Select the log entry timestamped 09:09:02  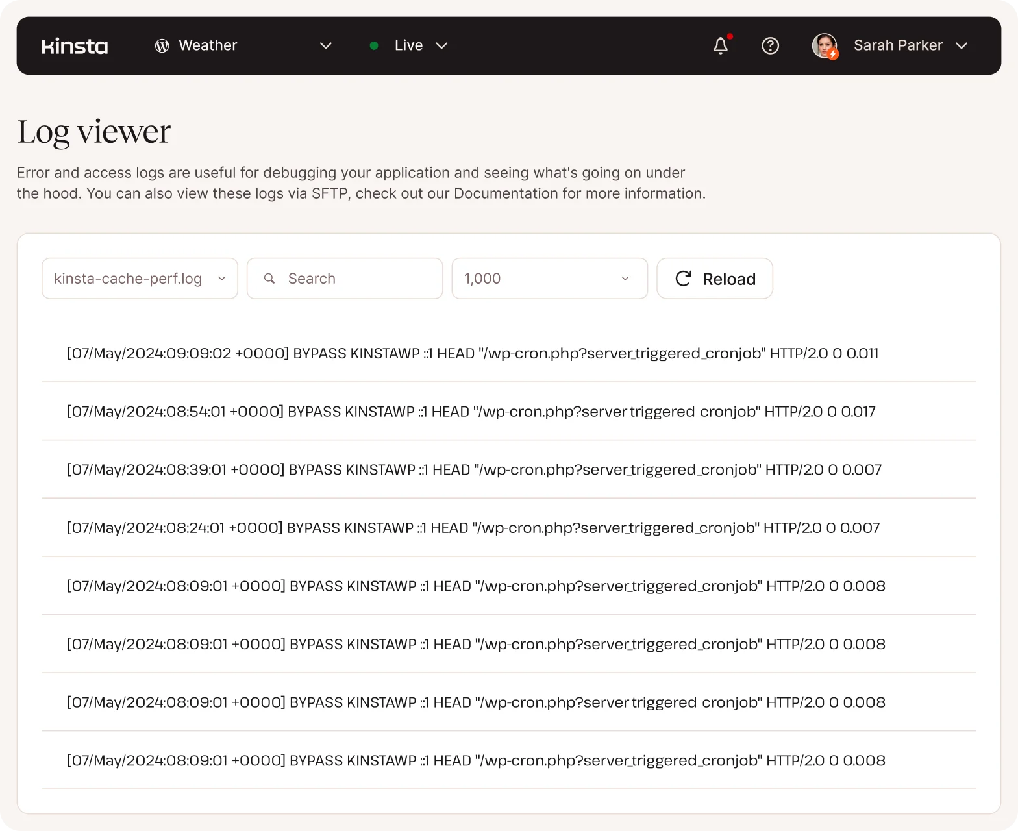472,353
